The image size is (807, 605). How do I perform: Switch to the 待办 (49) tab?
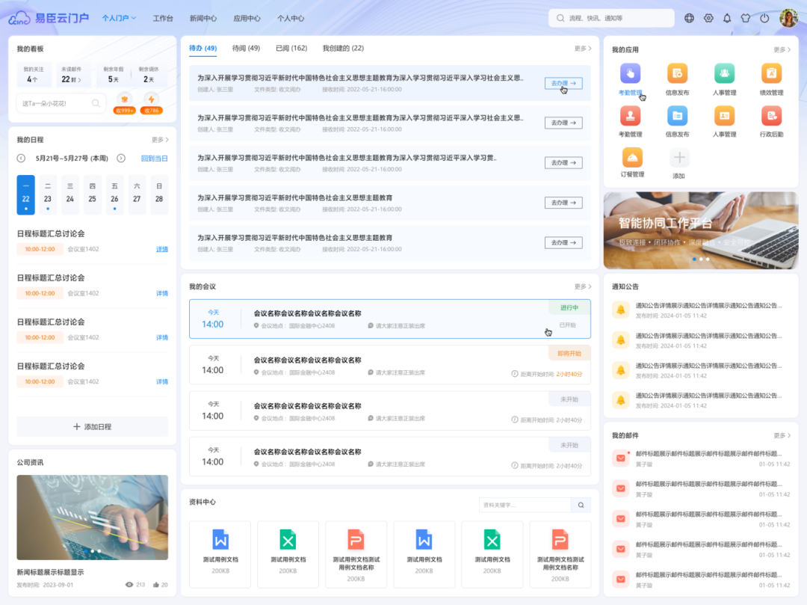coord(202,48)
